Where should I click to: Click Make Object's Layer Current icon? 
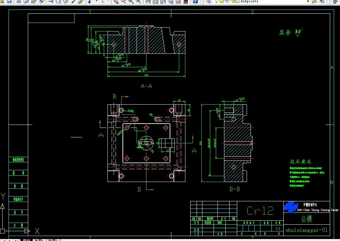tap(314, 2)
